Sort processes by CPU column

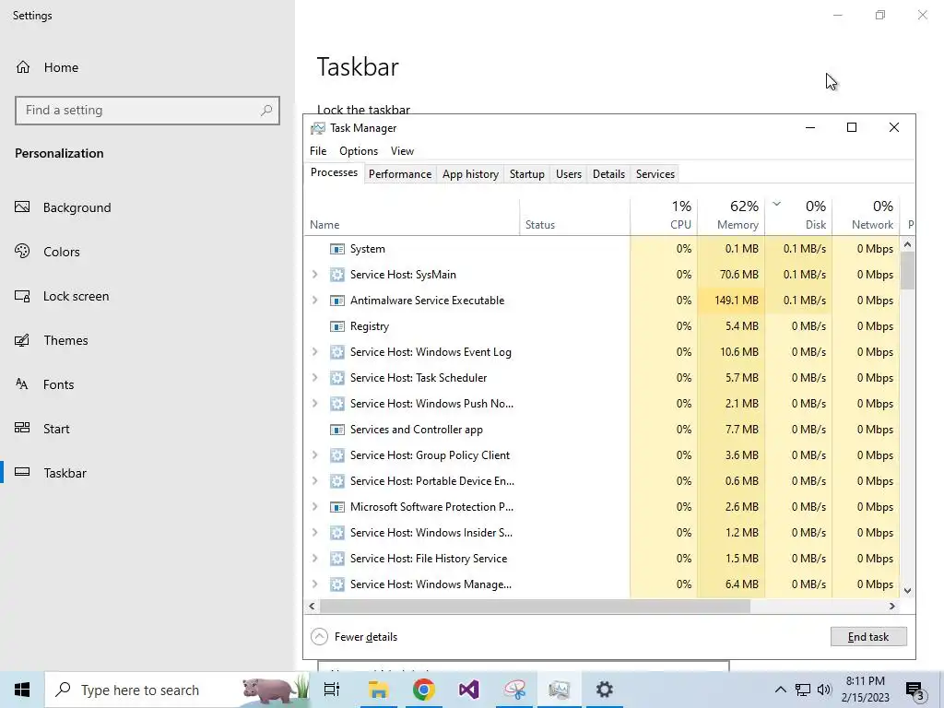(664, 217)
